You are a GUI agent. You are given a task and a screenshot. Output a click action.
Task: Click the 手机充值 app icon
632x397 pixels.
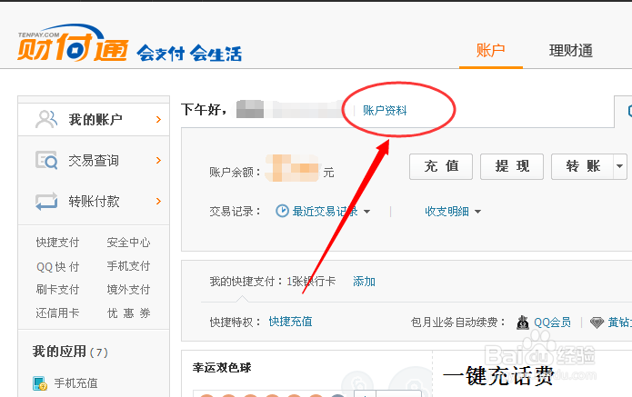[x=40, y=383]
